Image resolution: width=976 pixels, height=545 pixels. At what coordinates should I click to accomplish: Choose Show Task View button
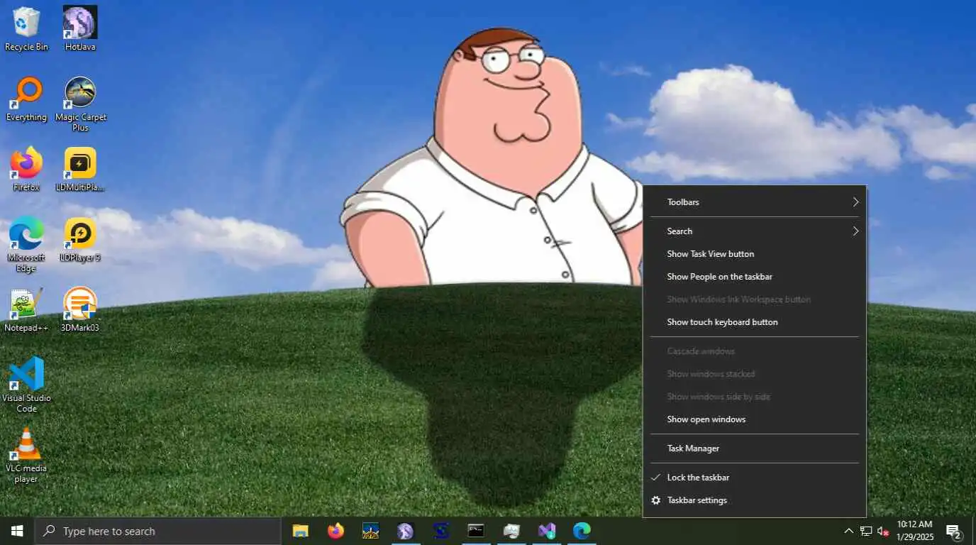(755, 254)
